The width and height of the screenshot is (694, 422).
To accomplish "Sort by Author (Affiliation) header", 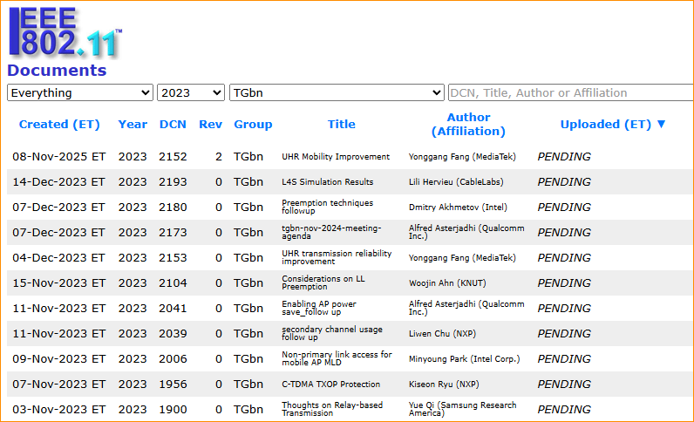I will [x=468, y=124].
